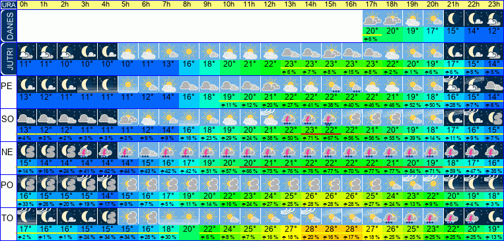Click the URA header label

pos(8,5)
